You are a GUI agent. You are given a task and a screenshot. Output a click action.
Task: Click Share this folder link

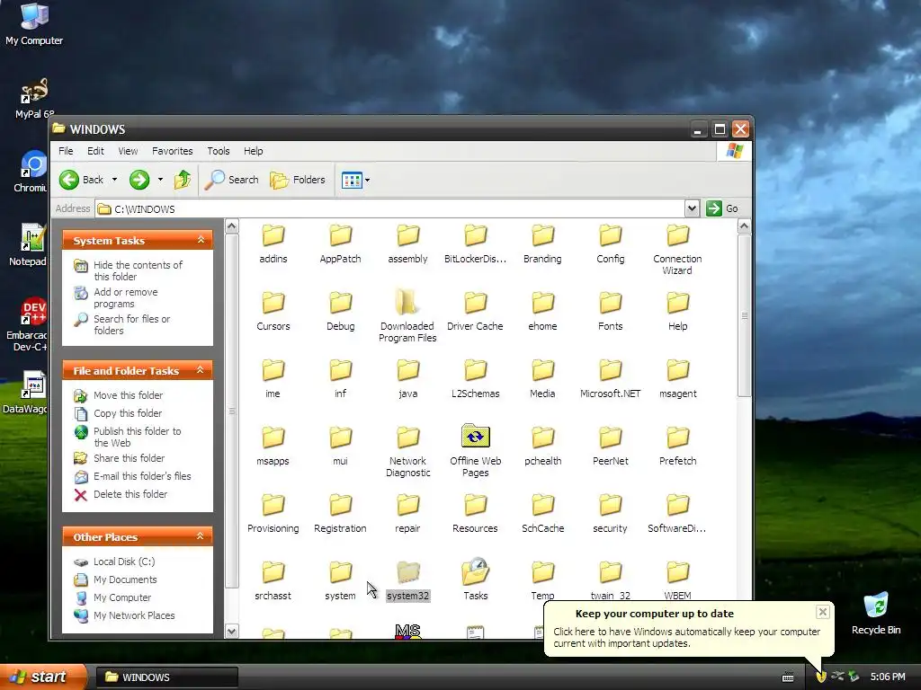129,458
